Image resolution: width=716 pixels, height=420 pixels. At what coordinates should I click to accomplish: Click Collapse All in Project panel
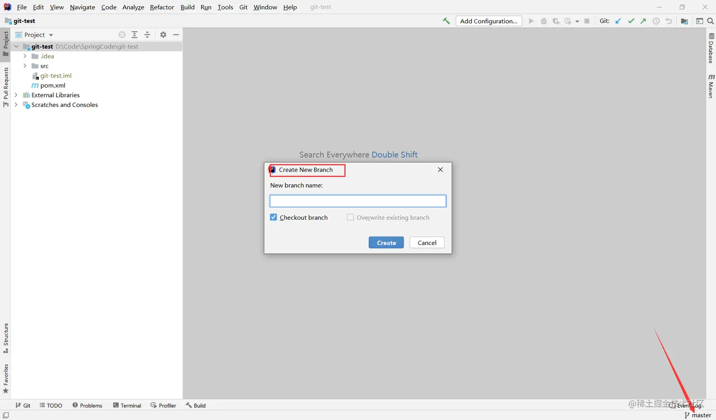(147, 35)
